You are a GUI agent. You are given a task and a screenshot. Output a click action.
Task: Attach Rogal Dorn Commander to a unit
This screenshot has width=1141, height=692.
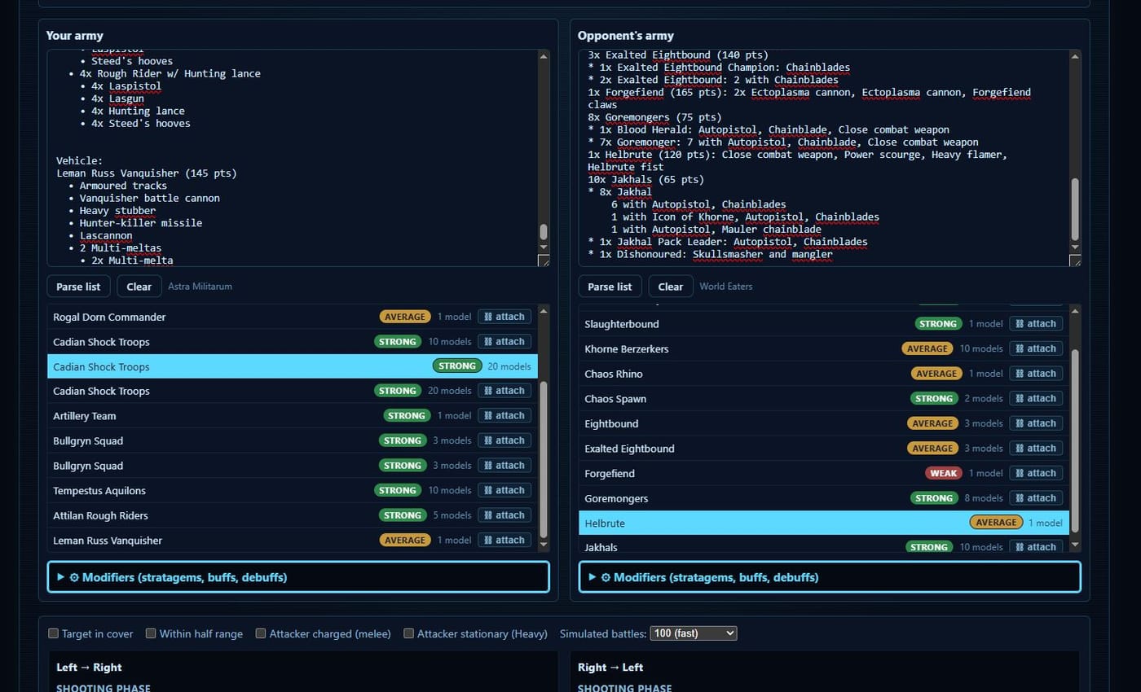pos(504,317)
